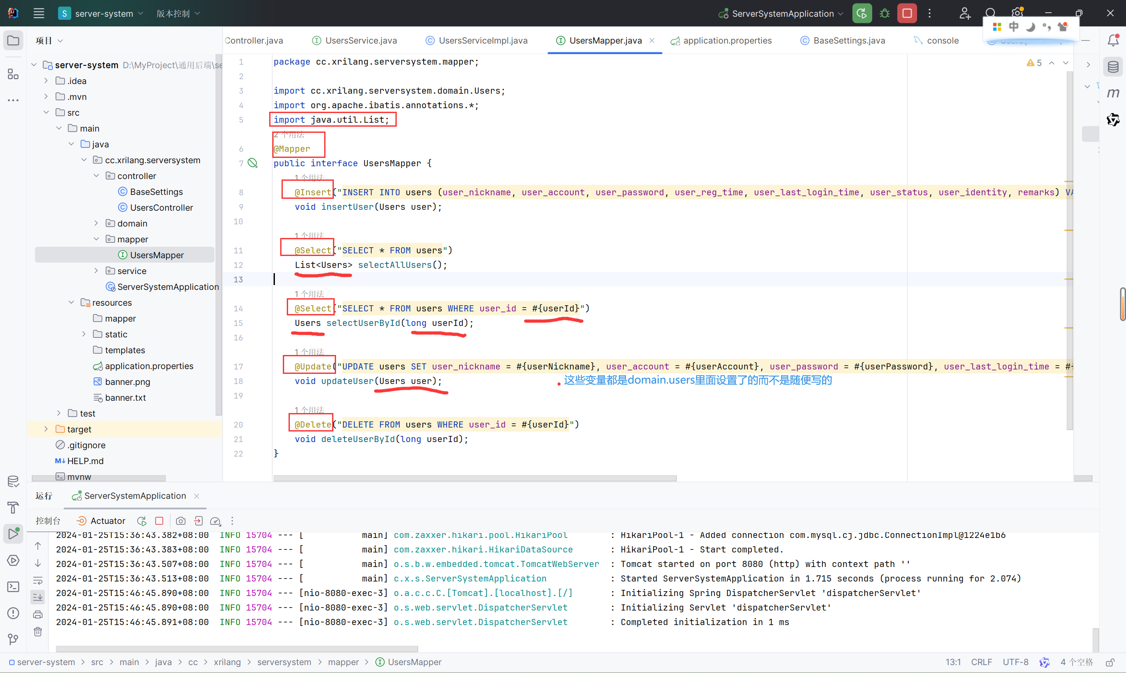Click the warnings count indicator
The height and width of the screenshot is (673, 1126).
1035,62
